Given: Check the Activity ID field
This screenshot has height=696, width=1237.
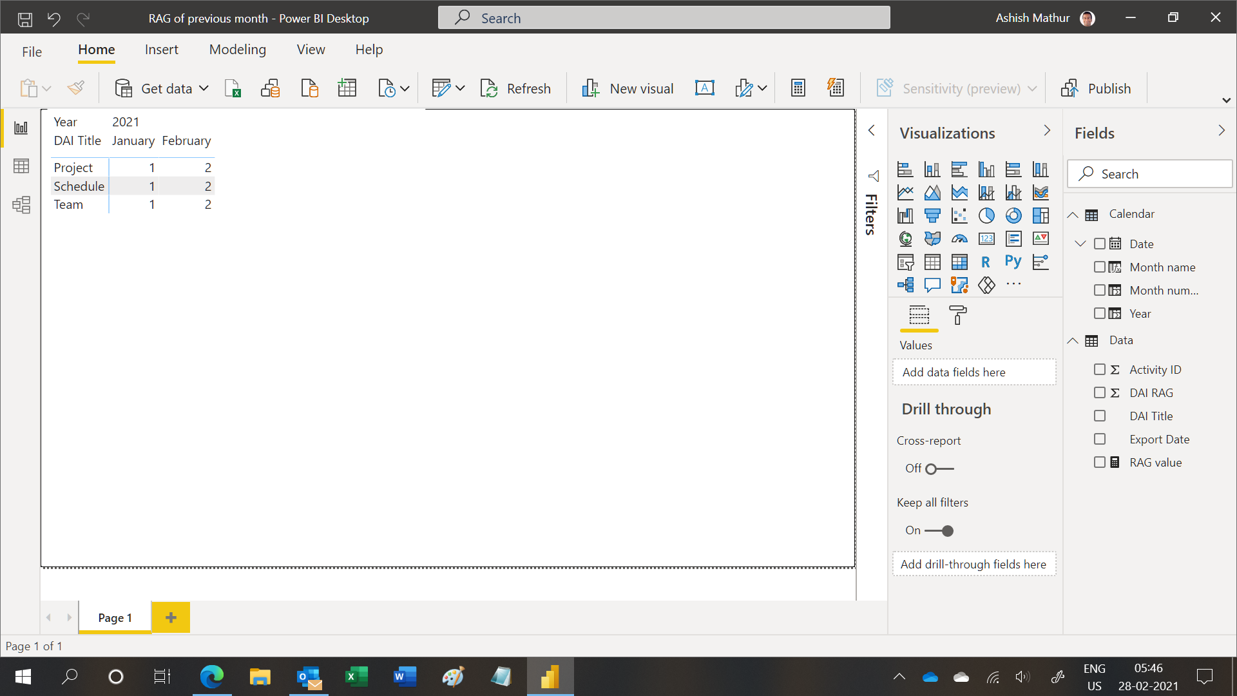Looking at the screenshot, I should tap(1100, 369).
